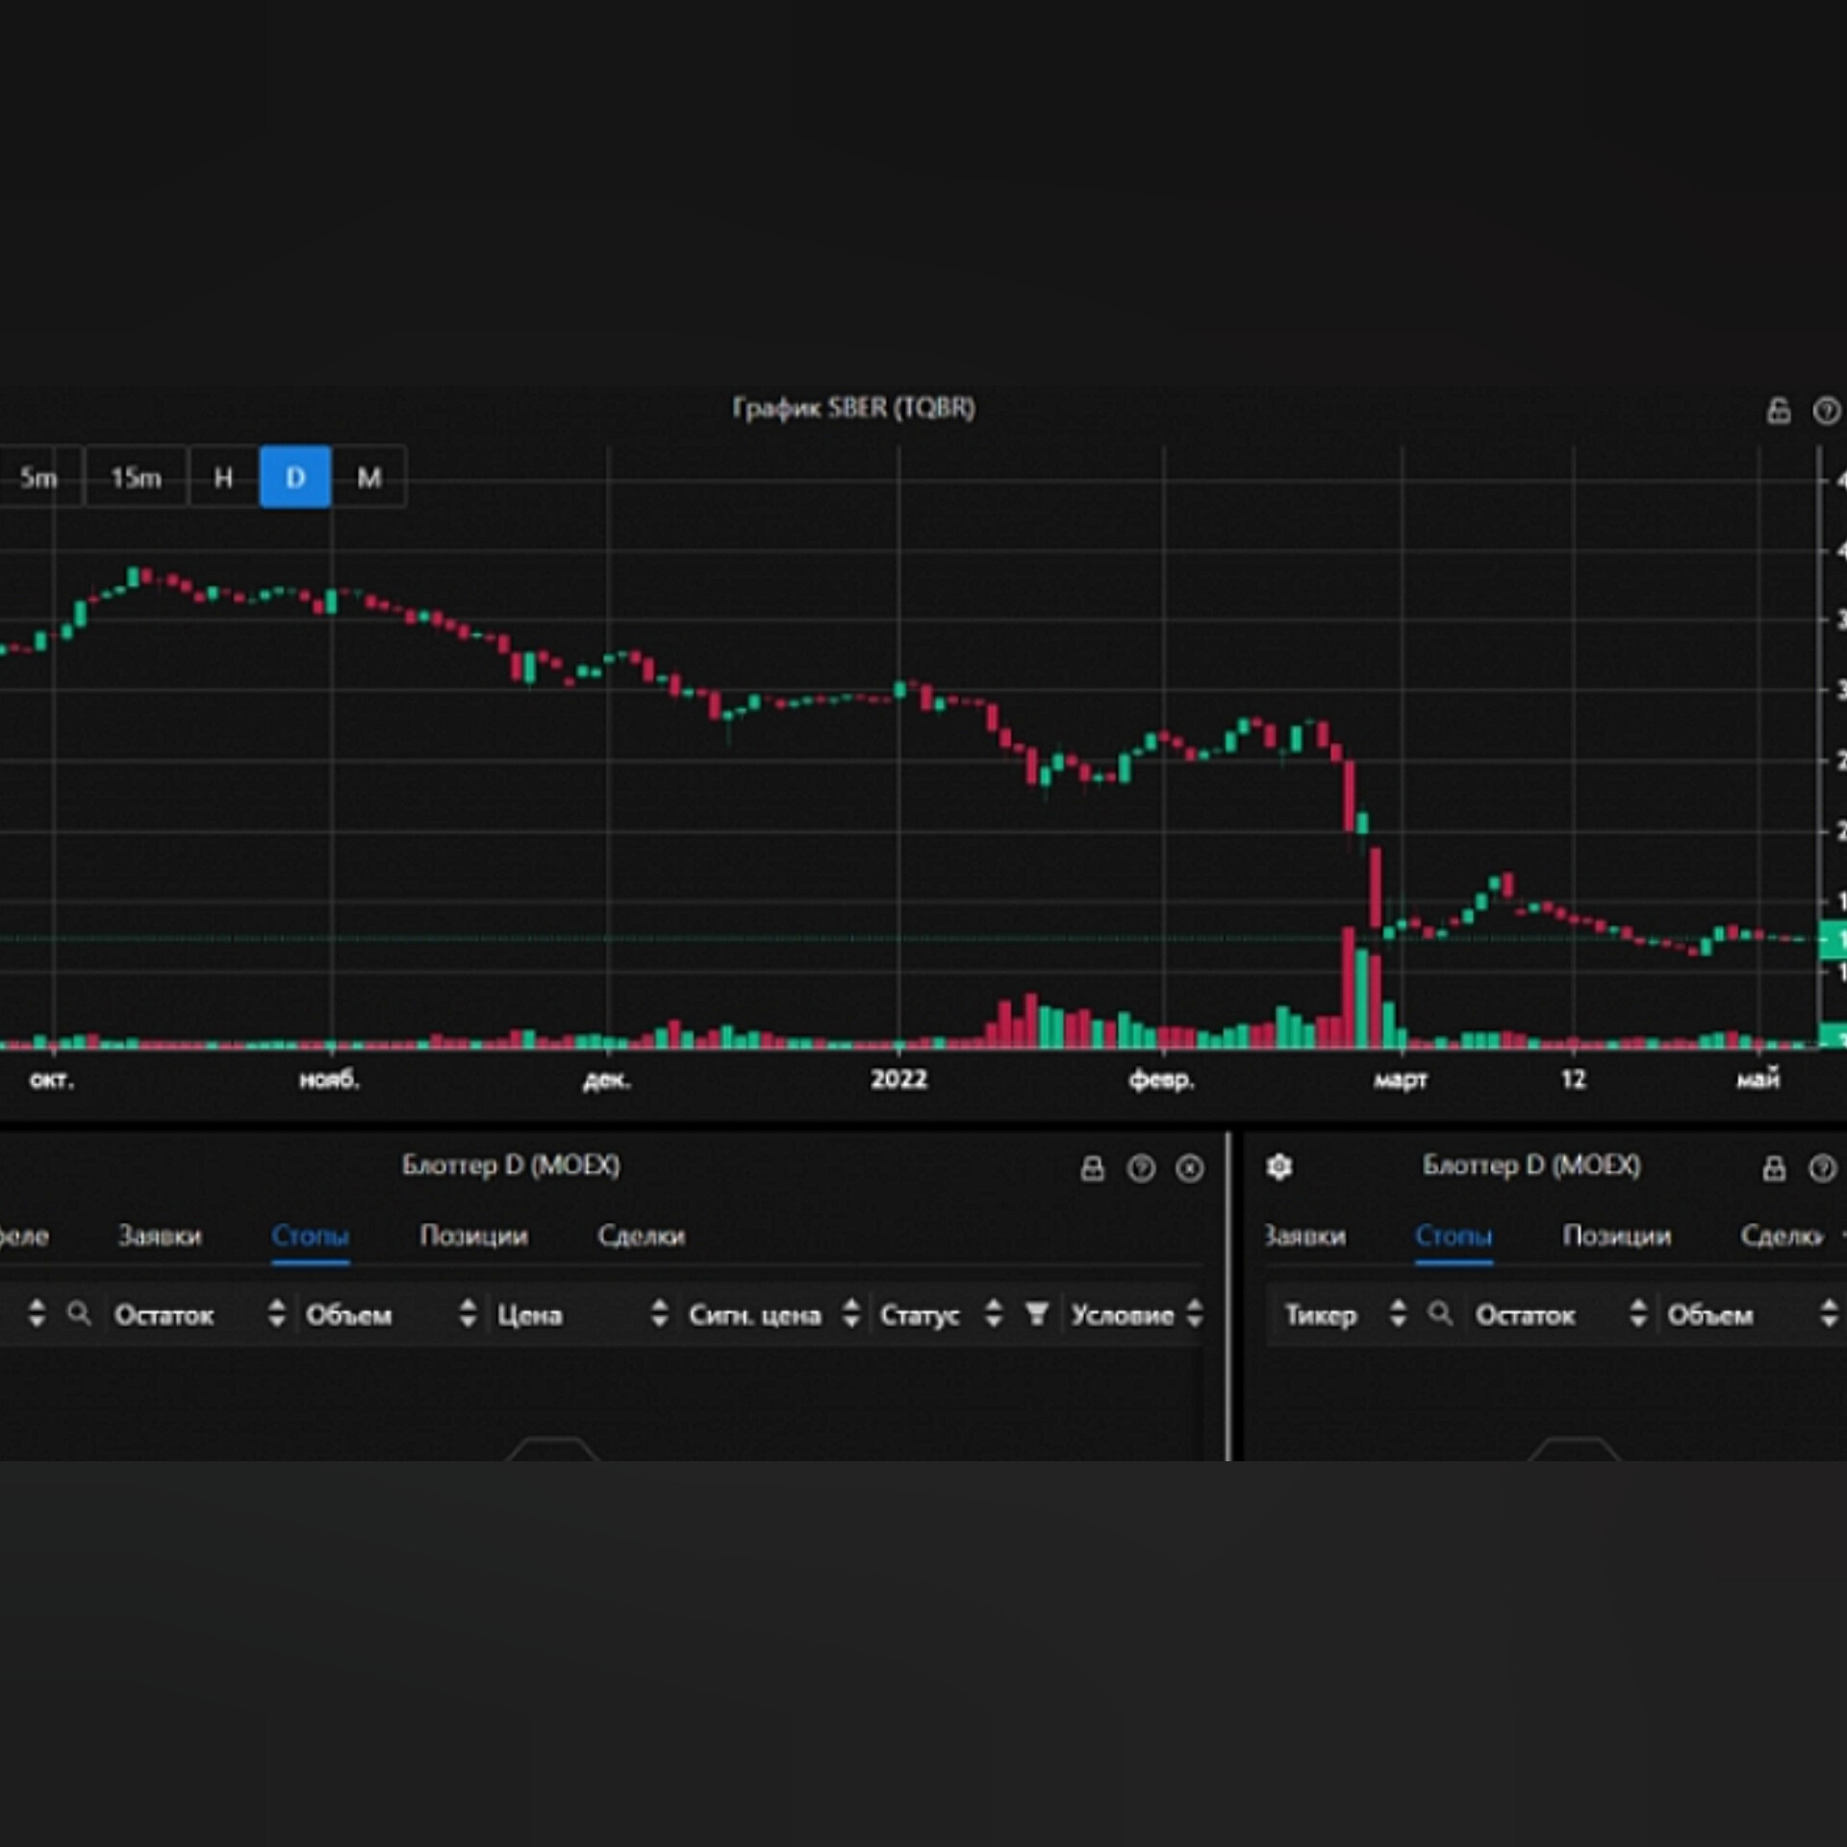1847x1847 pixels.
Task: Click the green current price label on price axis
Action: pyautogui.click(x=1833, y=940)
